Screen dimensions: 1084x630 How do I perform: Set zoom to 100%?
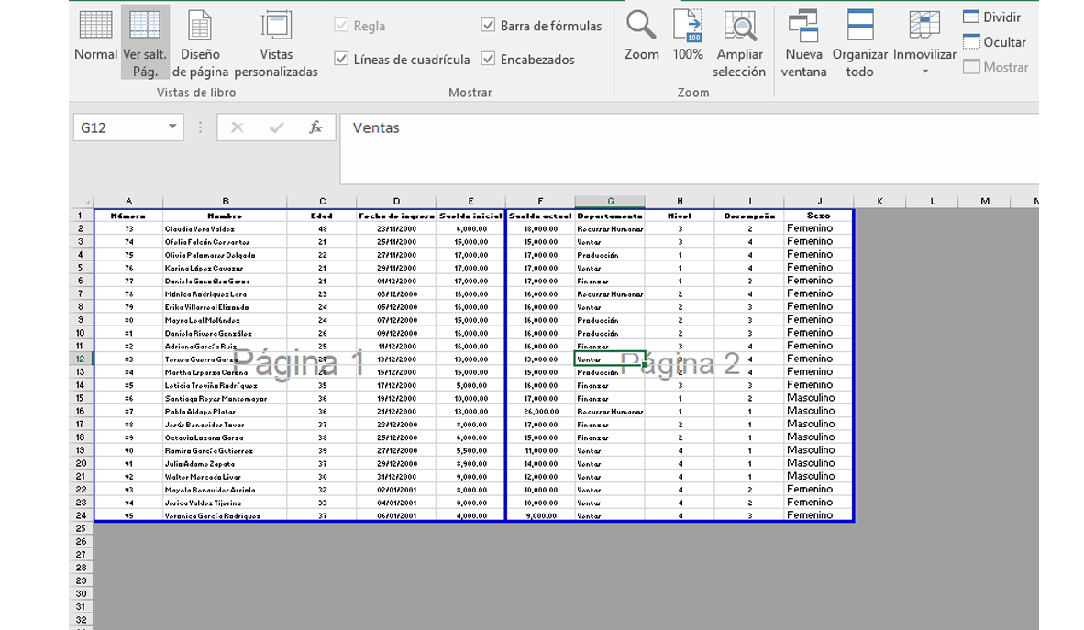pyautogui.click(x=687, y=36)
